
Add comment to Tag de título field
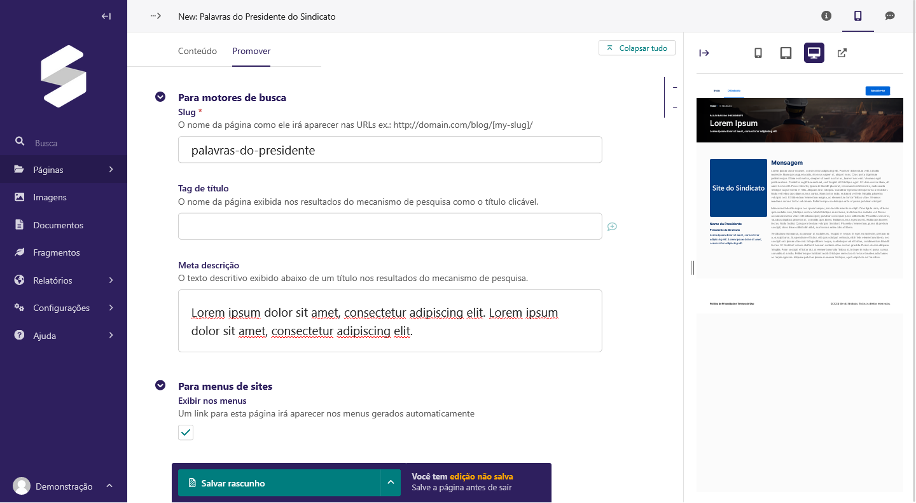pyautogui.click(x=612, y=226)
